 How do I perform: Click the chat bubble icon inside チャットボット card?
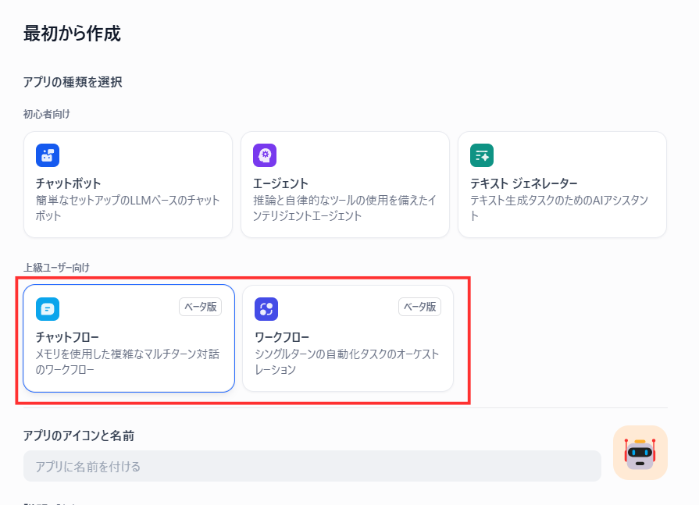pos(48,155)
